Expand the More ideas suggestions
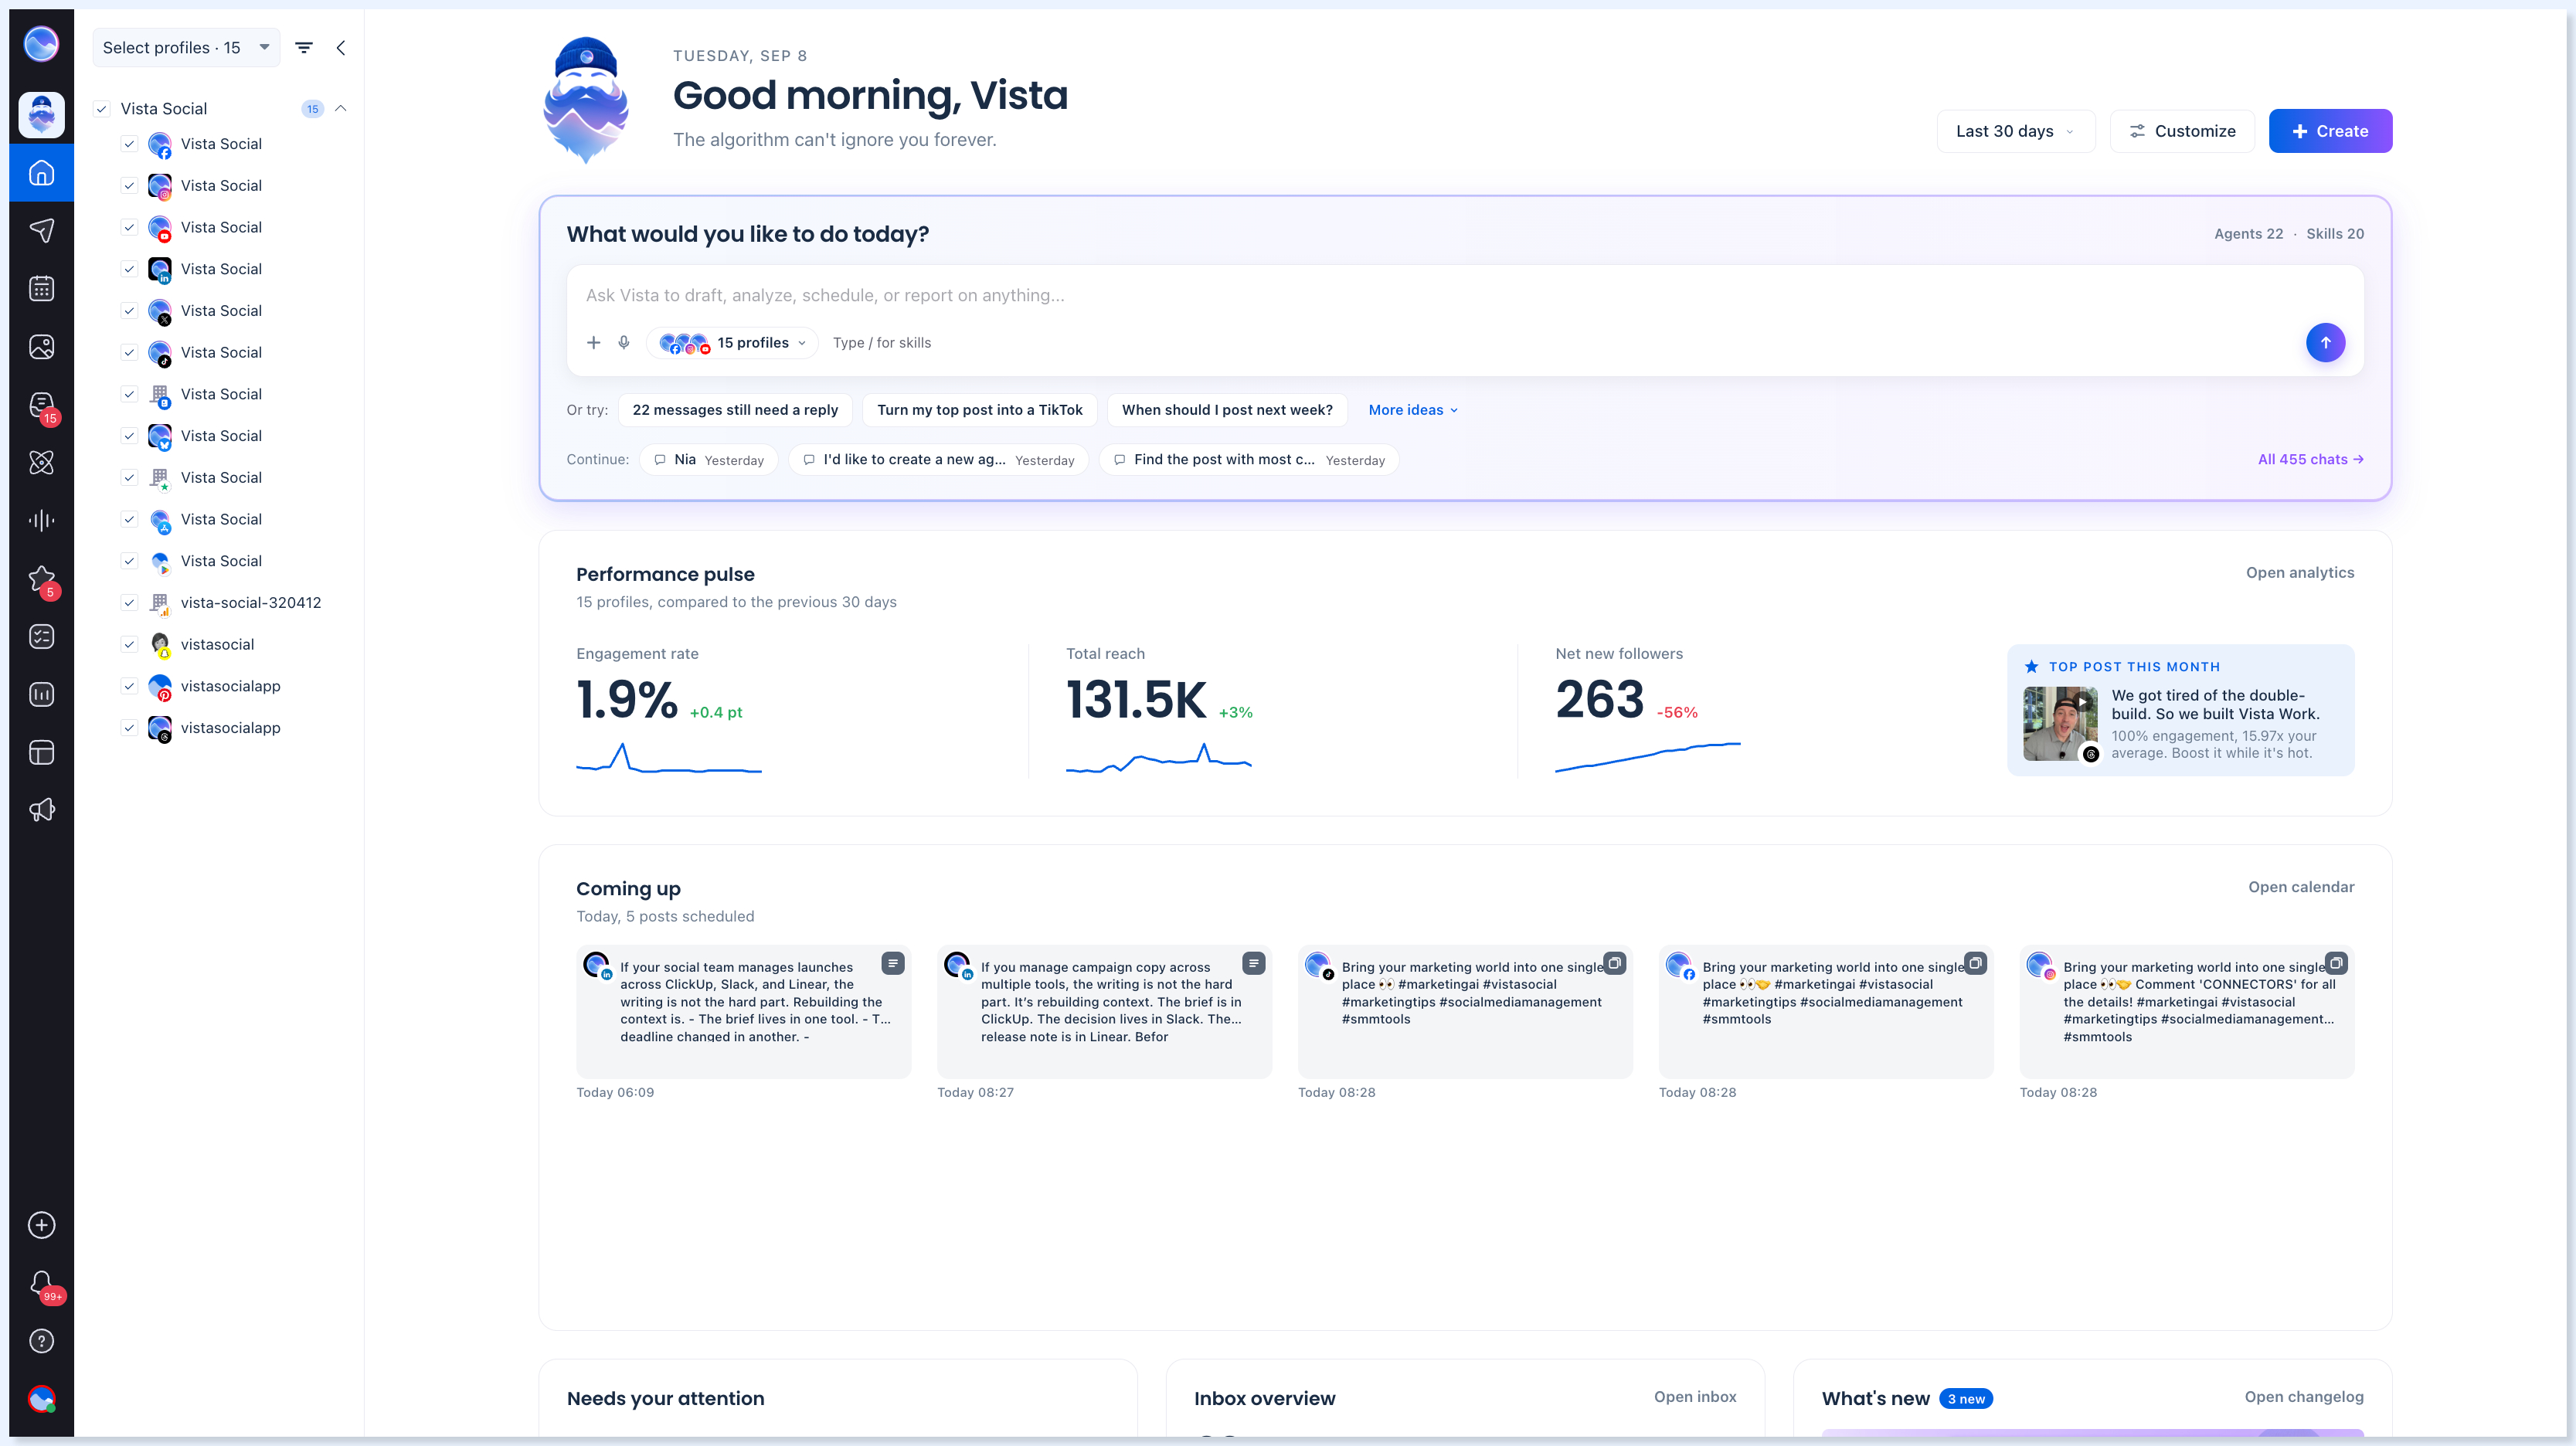This screenshot has width=2576, height=1446. 1412,410
